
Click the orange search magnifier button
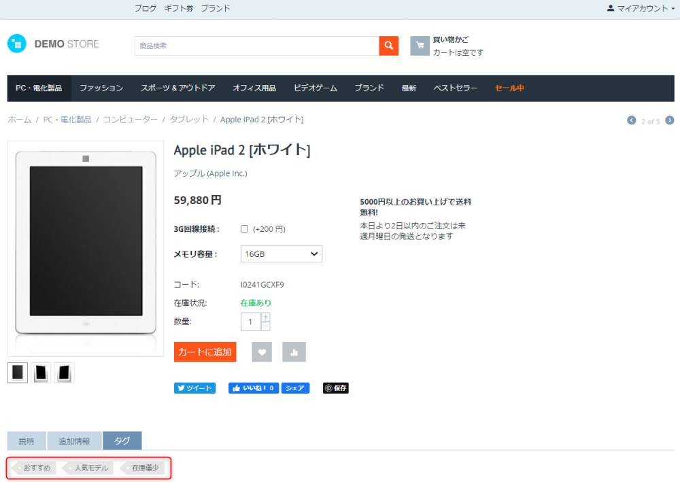[388, 46]
